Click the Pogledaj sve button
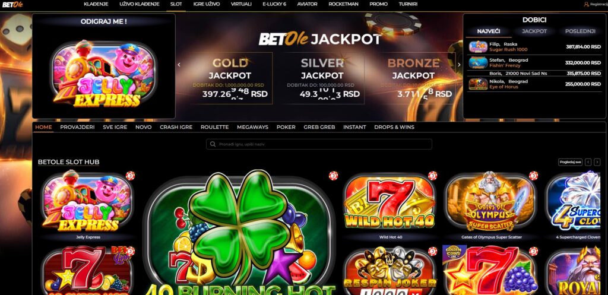 pyautogui.click(x=570, y=162)
